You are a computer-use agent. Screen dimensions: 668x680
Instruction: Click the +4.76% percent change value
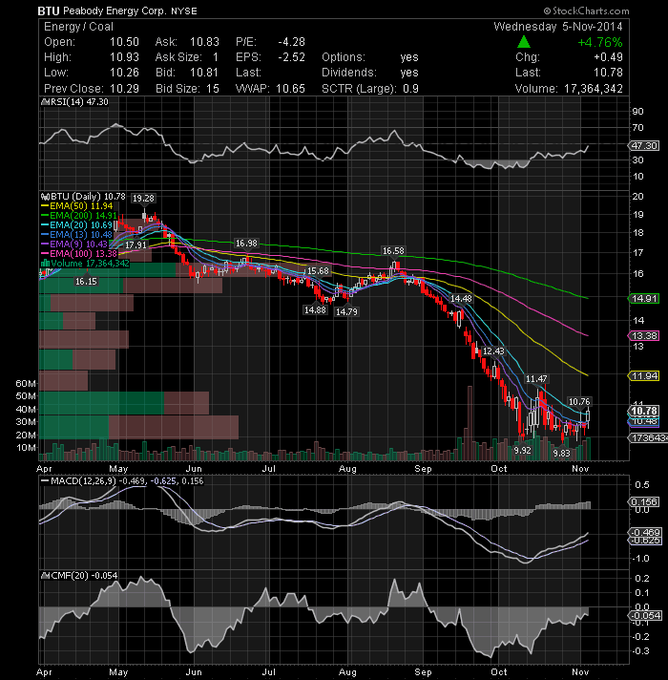600,42
